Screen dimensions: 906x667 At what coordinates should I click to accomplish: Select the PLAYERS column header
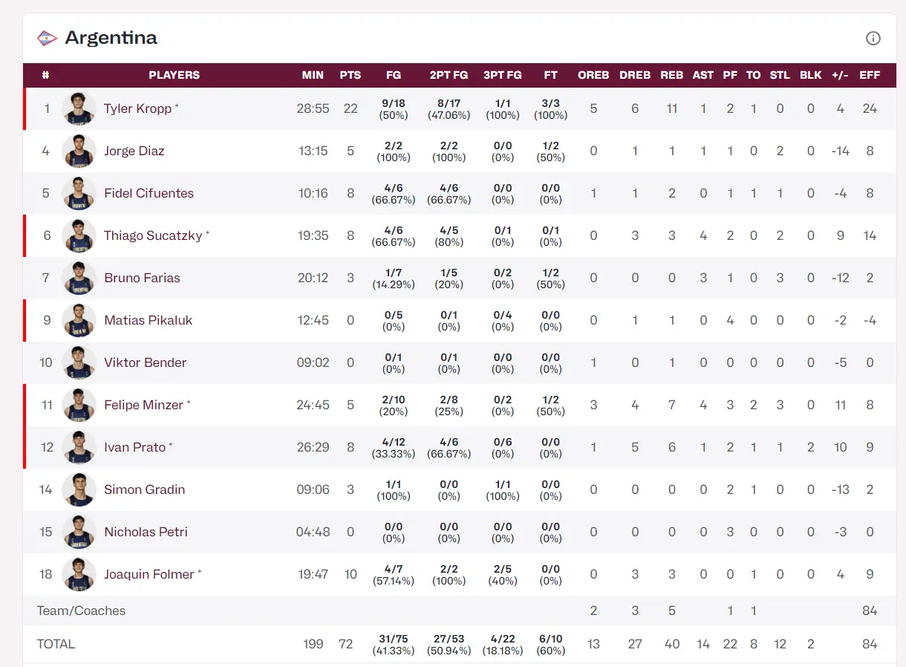tap(174, 75)
